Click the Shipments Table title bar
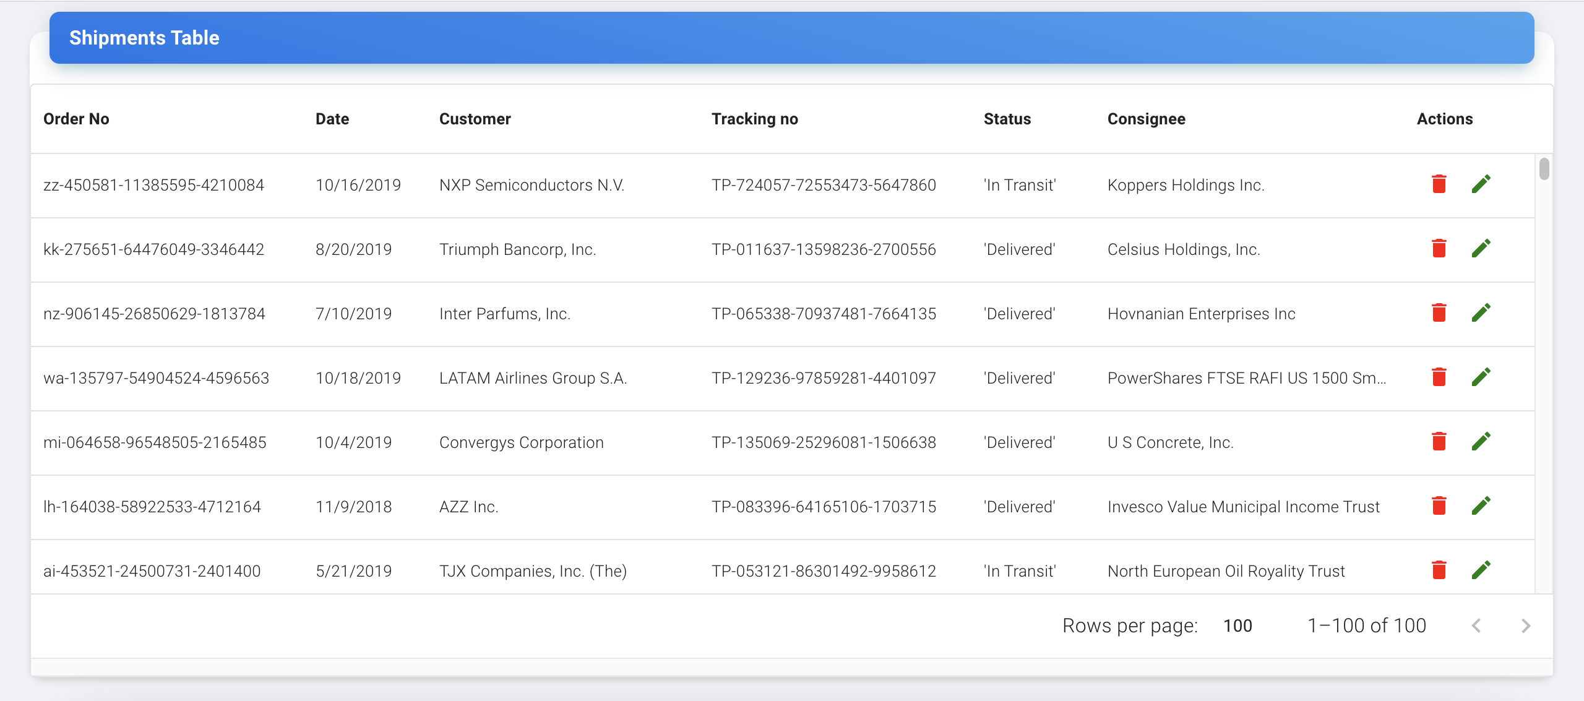The width and height of the screenshot is (1584, 701). pos(144,37)
